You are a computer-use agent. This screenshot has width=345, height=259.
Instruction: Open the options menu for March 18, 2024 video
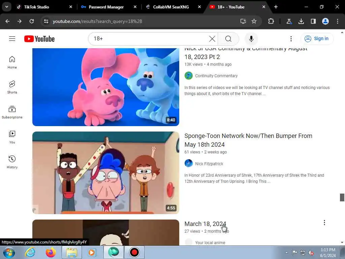pos(324,223)
